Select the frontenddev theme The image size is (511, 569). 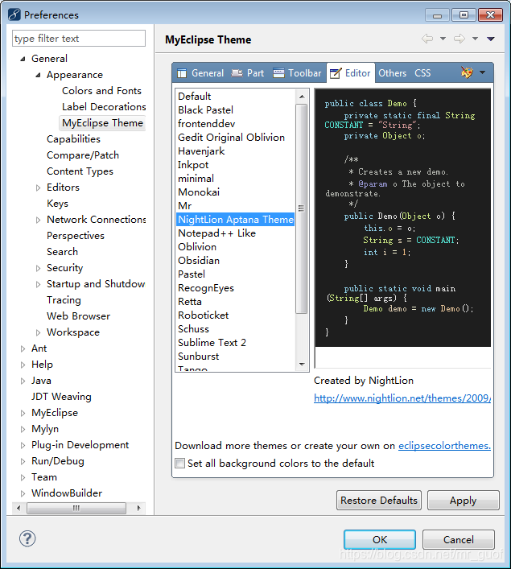click(x=207, y=124)
